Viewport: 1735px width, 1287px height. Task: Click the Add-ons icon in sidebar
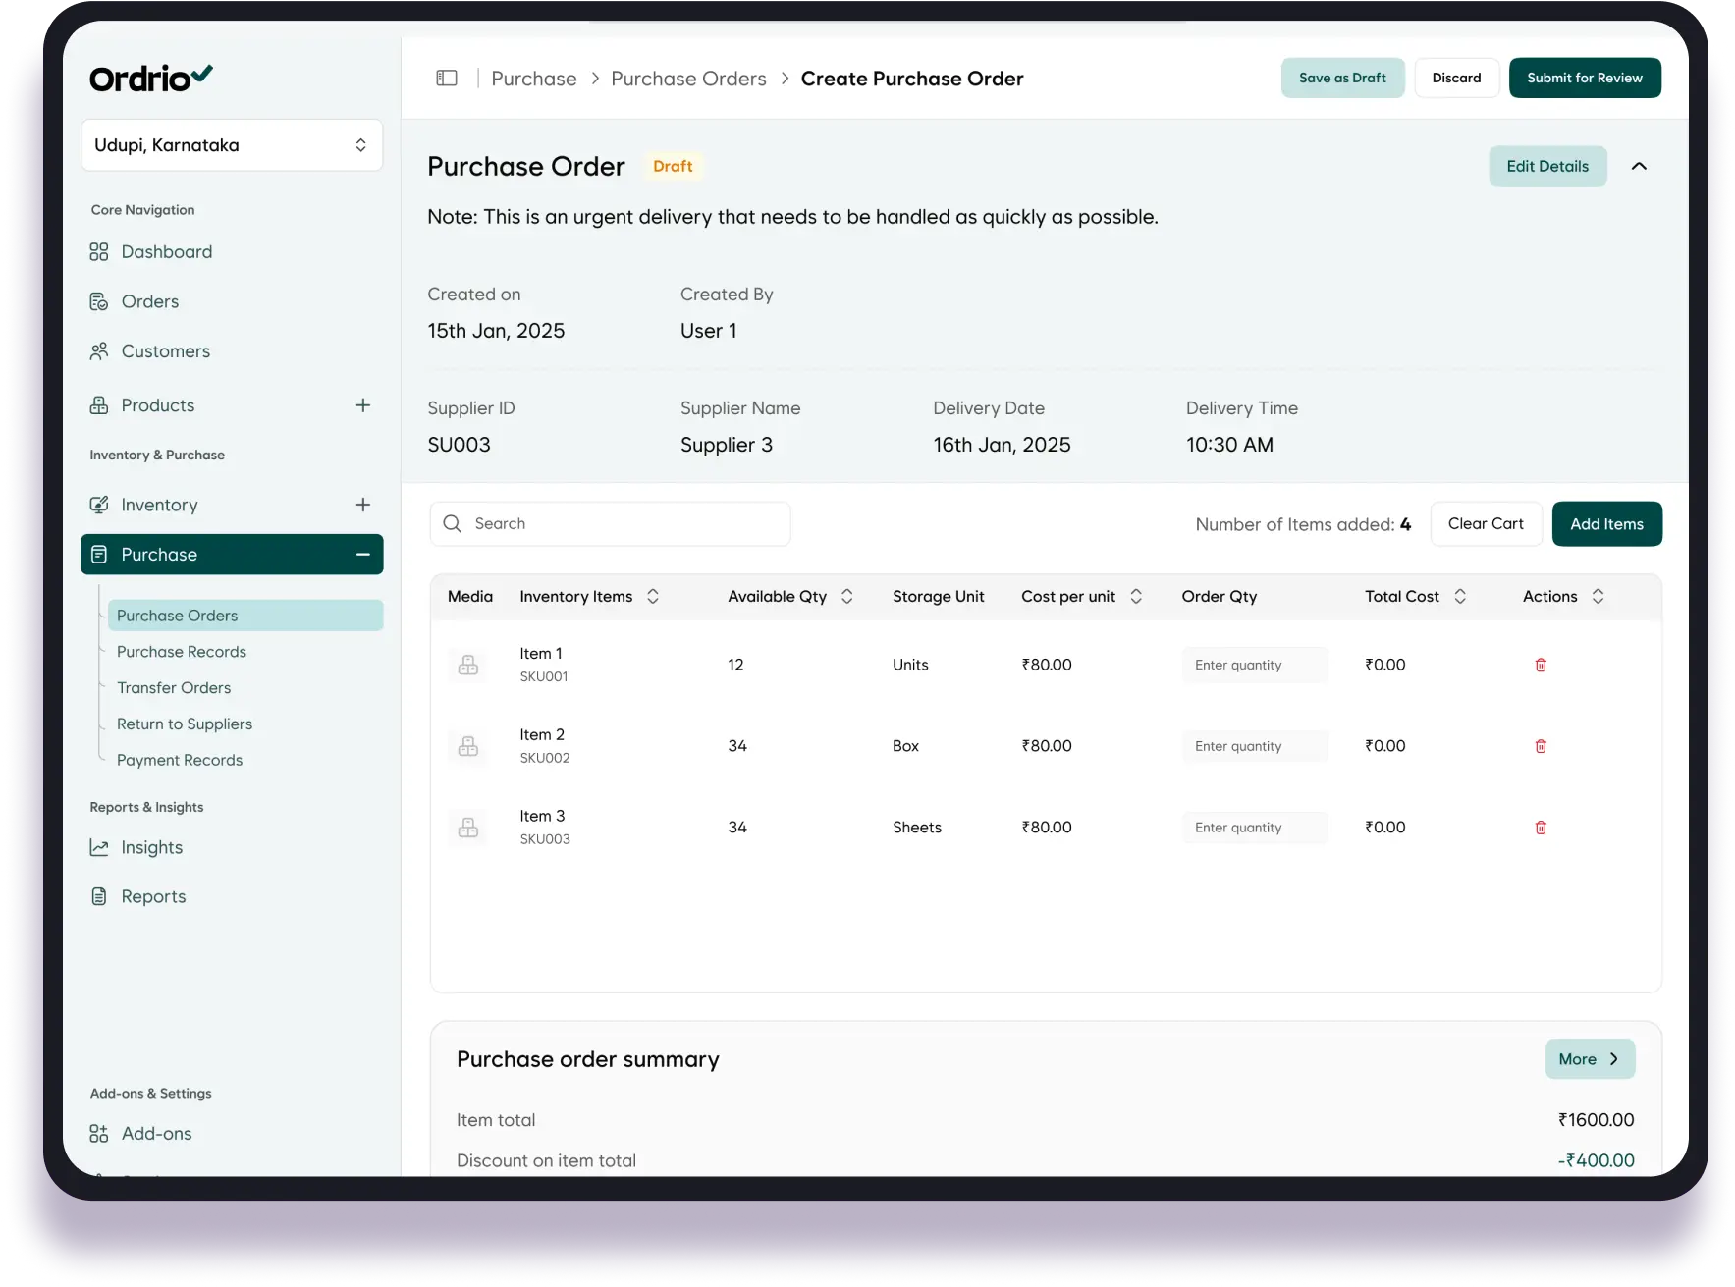[99, 1134]
